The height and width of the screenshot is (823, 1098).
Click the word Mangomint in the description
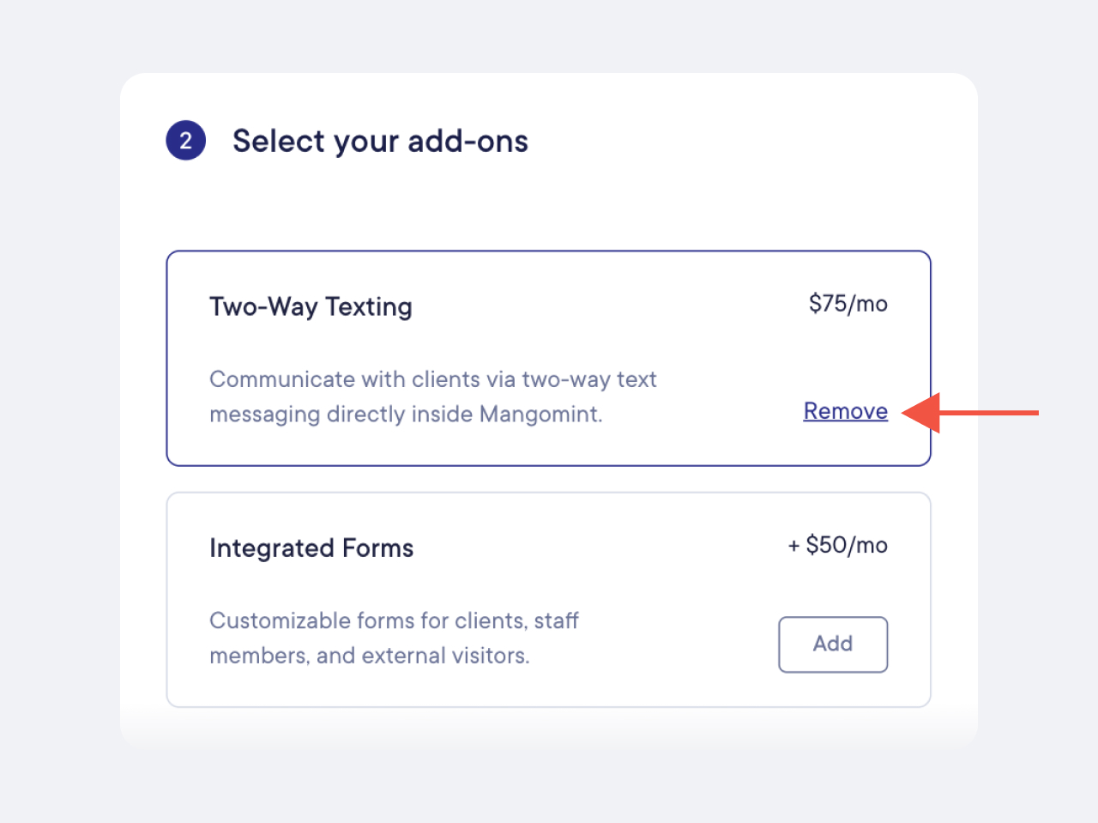click(x=540, y=414)
